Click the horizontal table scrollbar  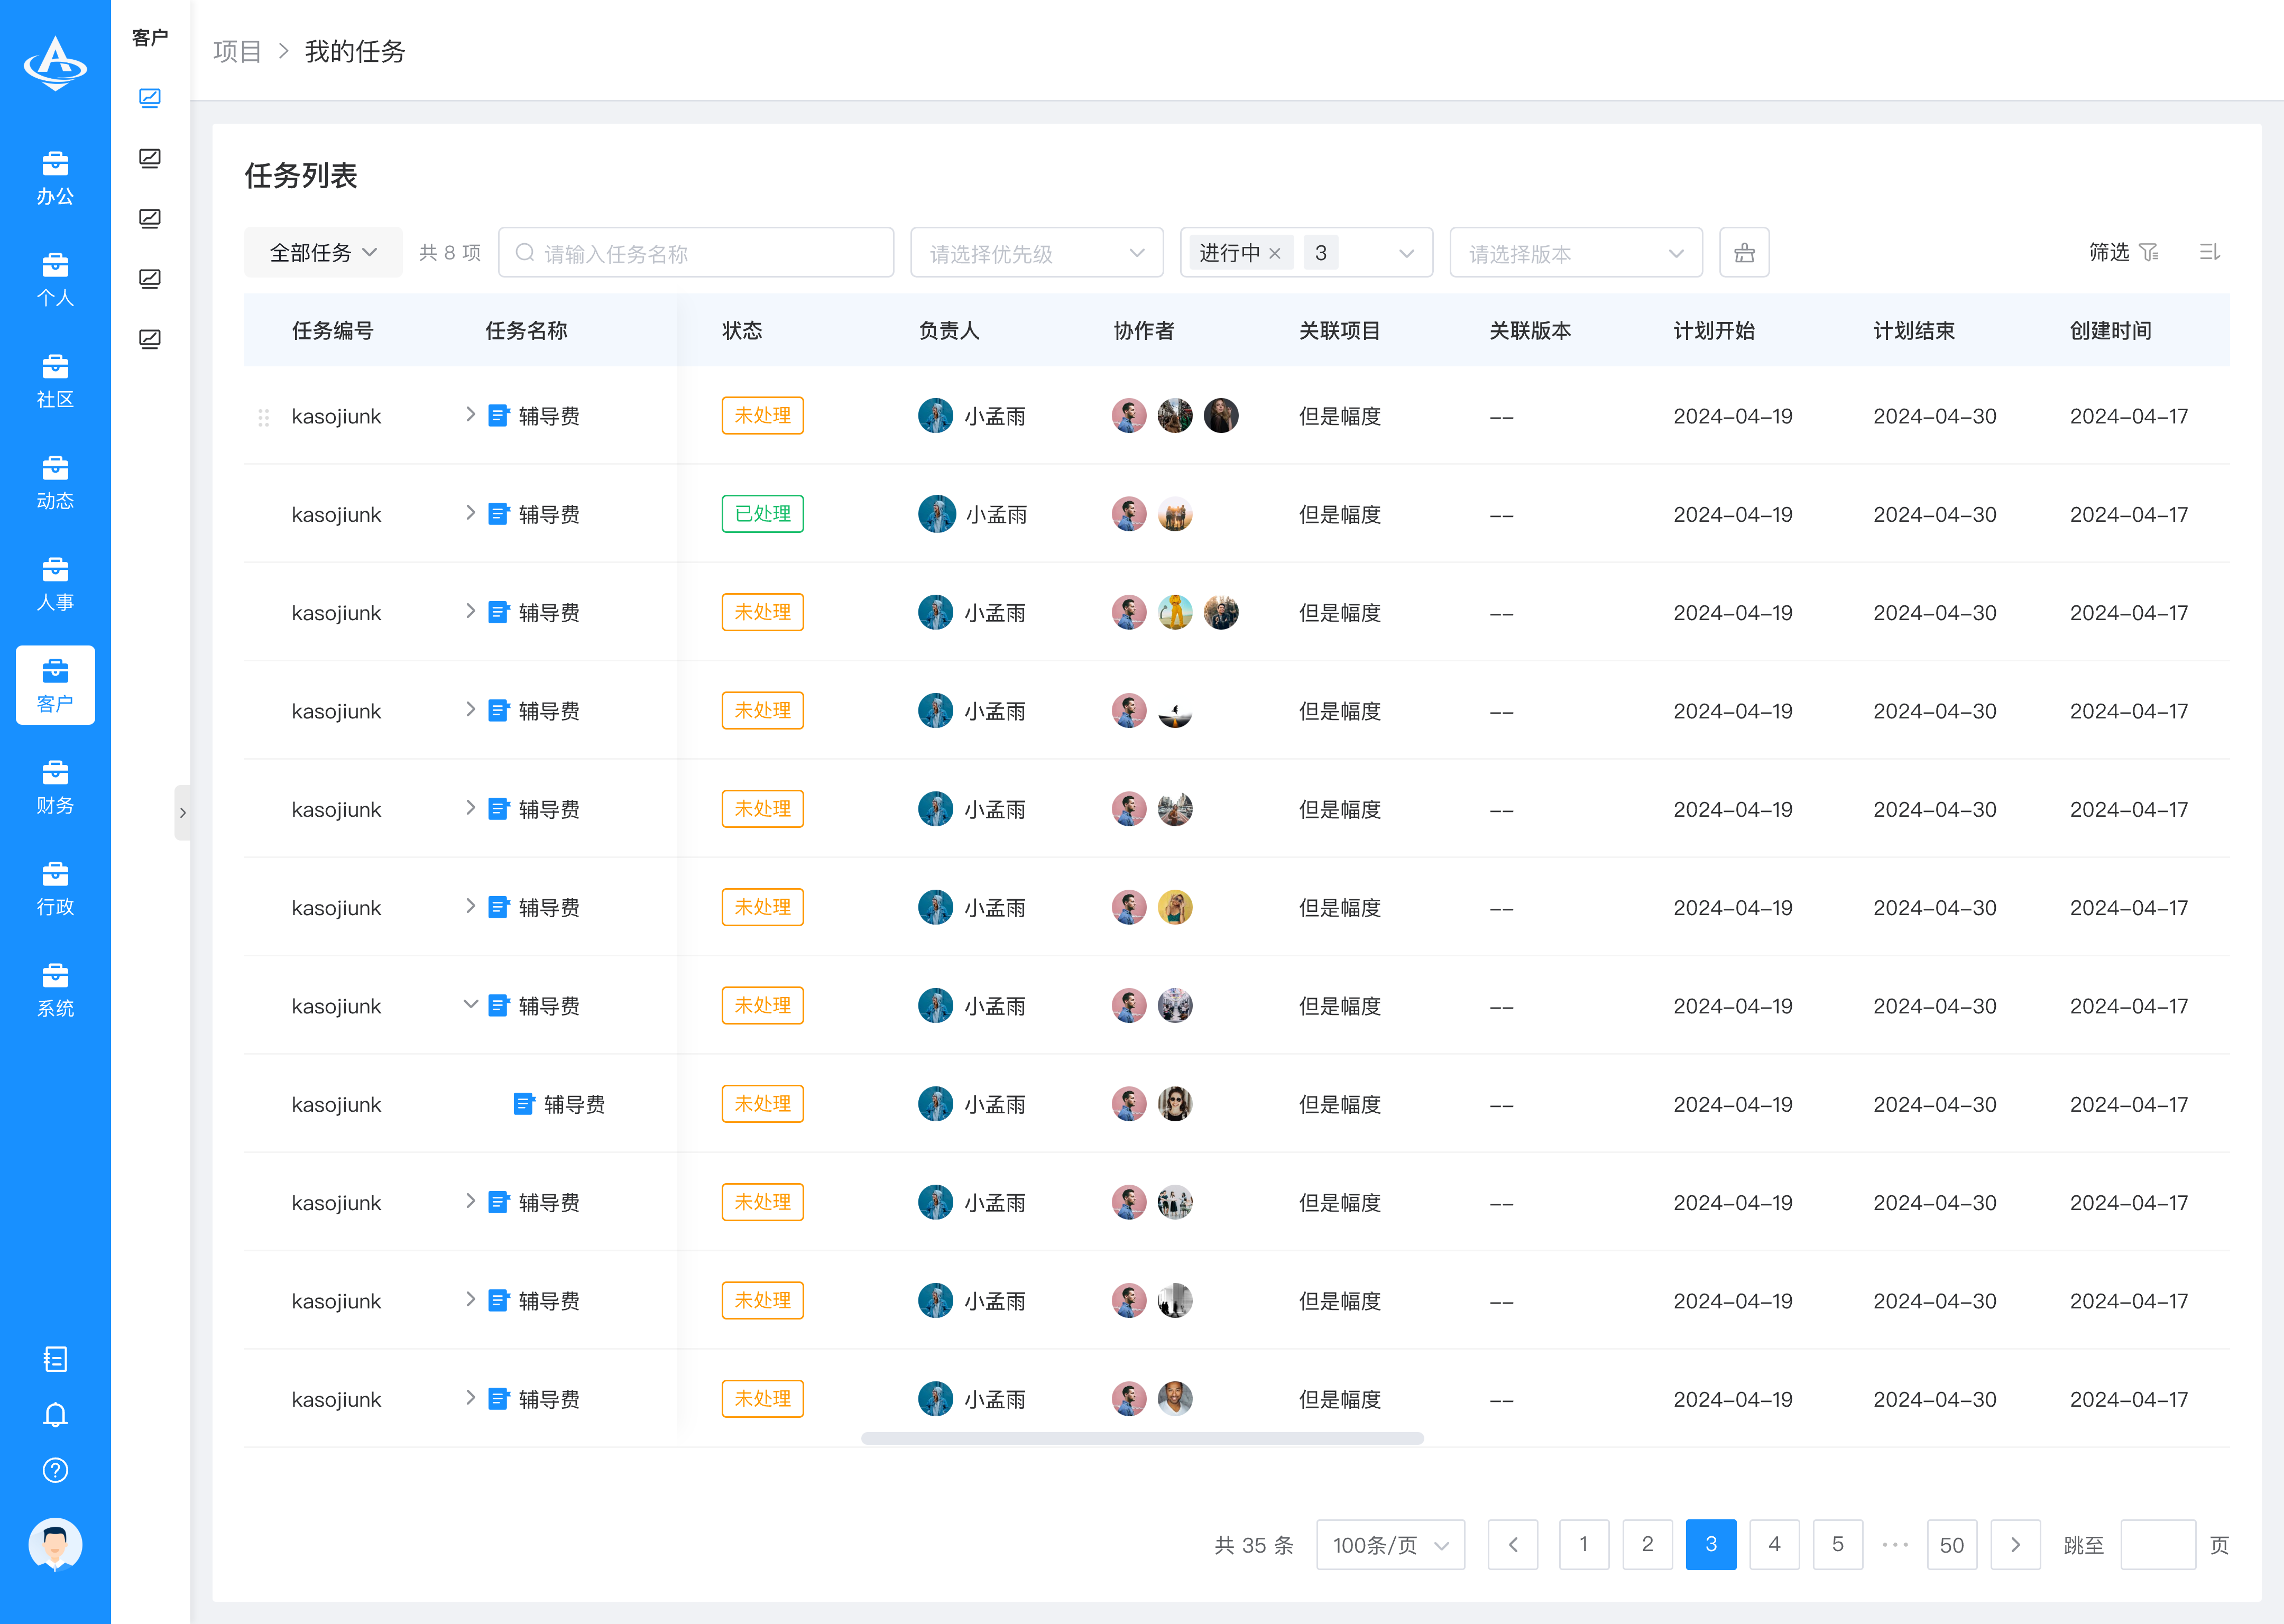[x=1142, y=1438]
